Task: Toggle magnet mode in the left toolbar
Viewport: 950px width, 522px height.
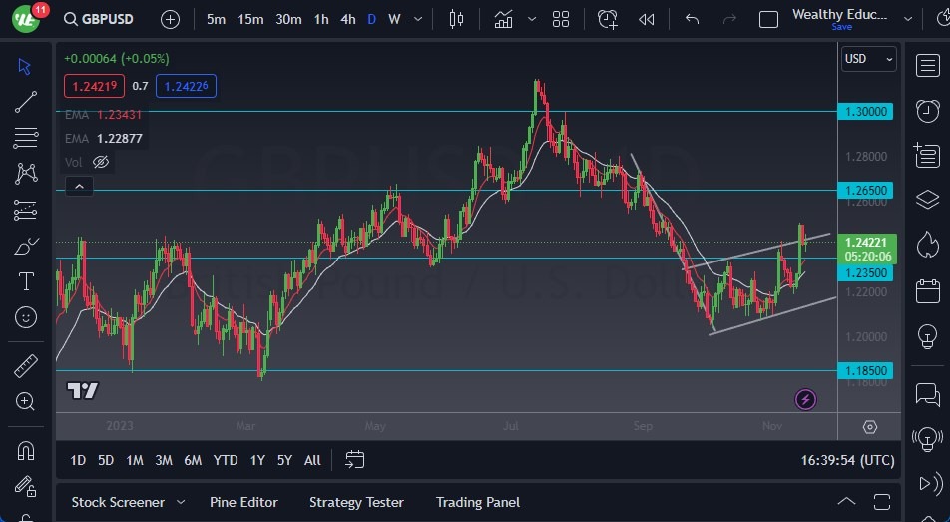Action: [x=26, y=451]
